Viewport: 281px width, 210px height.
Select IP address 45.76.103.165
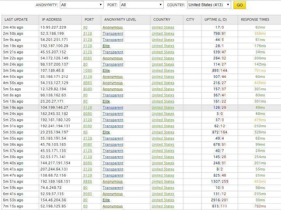pyautogui.click(x=53, y=144)
